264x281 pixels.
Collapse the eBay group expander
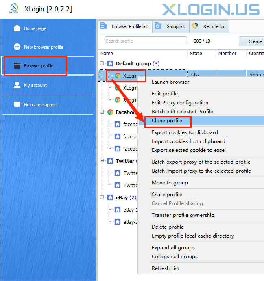coord(102,198)
